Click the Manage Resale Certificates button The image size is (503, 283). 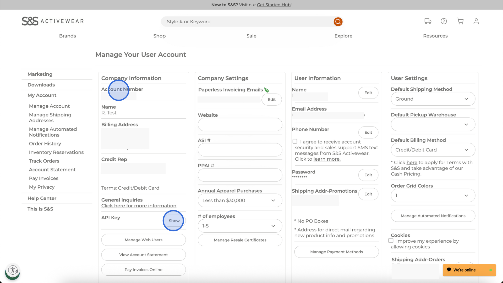tap(240, 240)
